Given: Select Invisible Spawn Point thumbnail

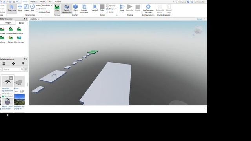Looking at the screenshot, I should pos(7,81).
